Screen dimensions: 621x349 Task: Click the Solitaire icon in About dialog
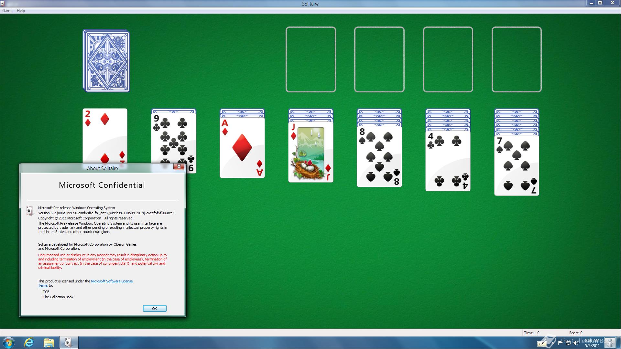click(x=30, y=211)
